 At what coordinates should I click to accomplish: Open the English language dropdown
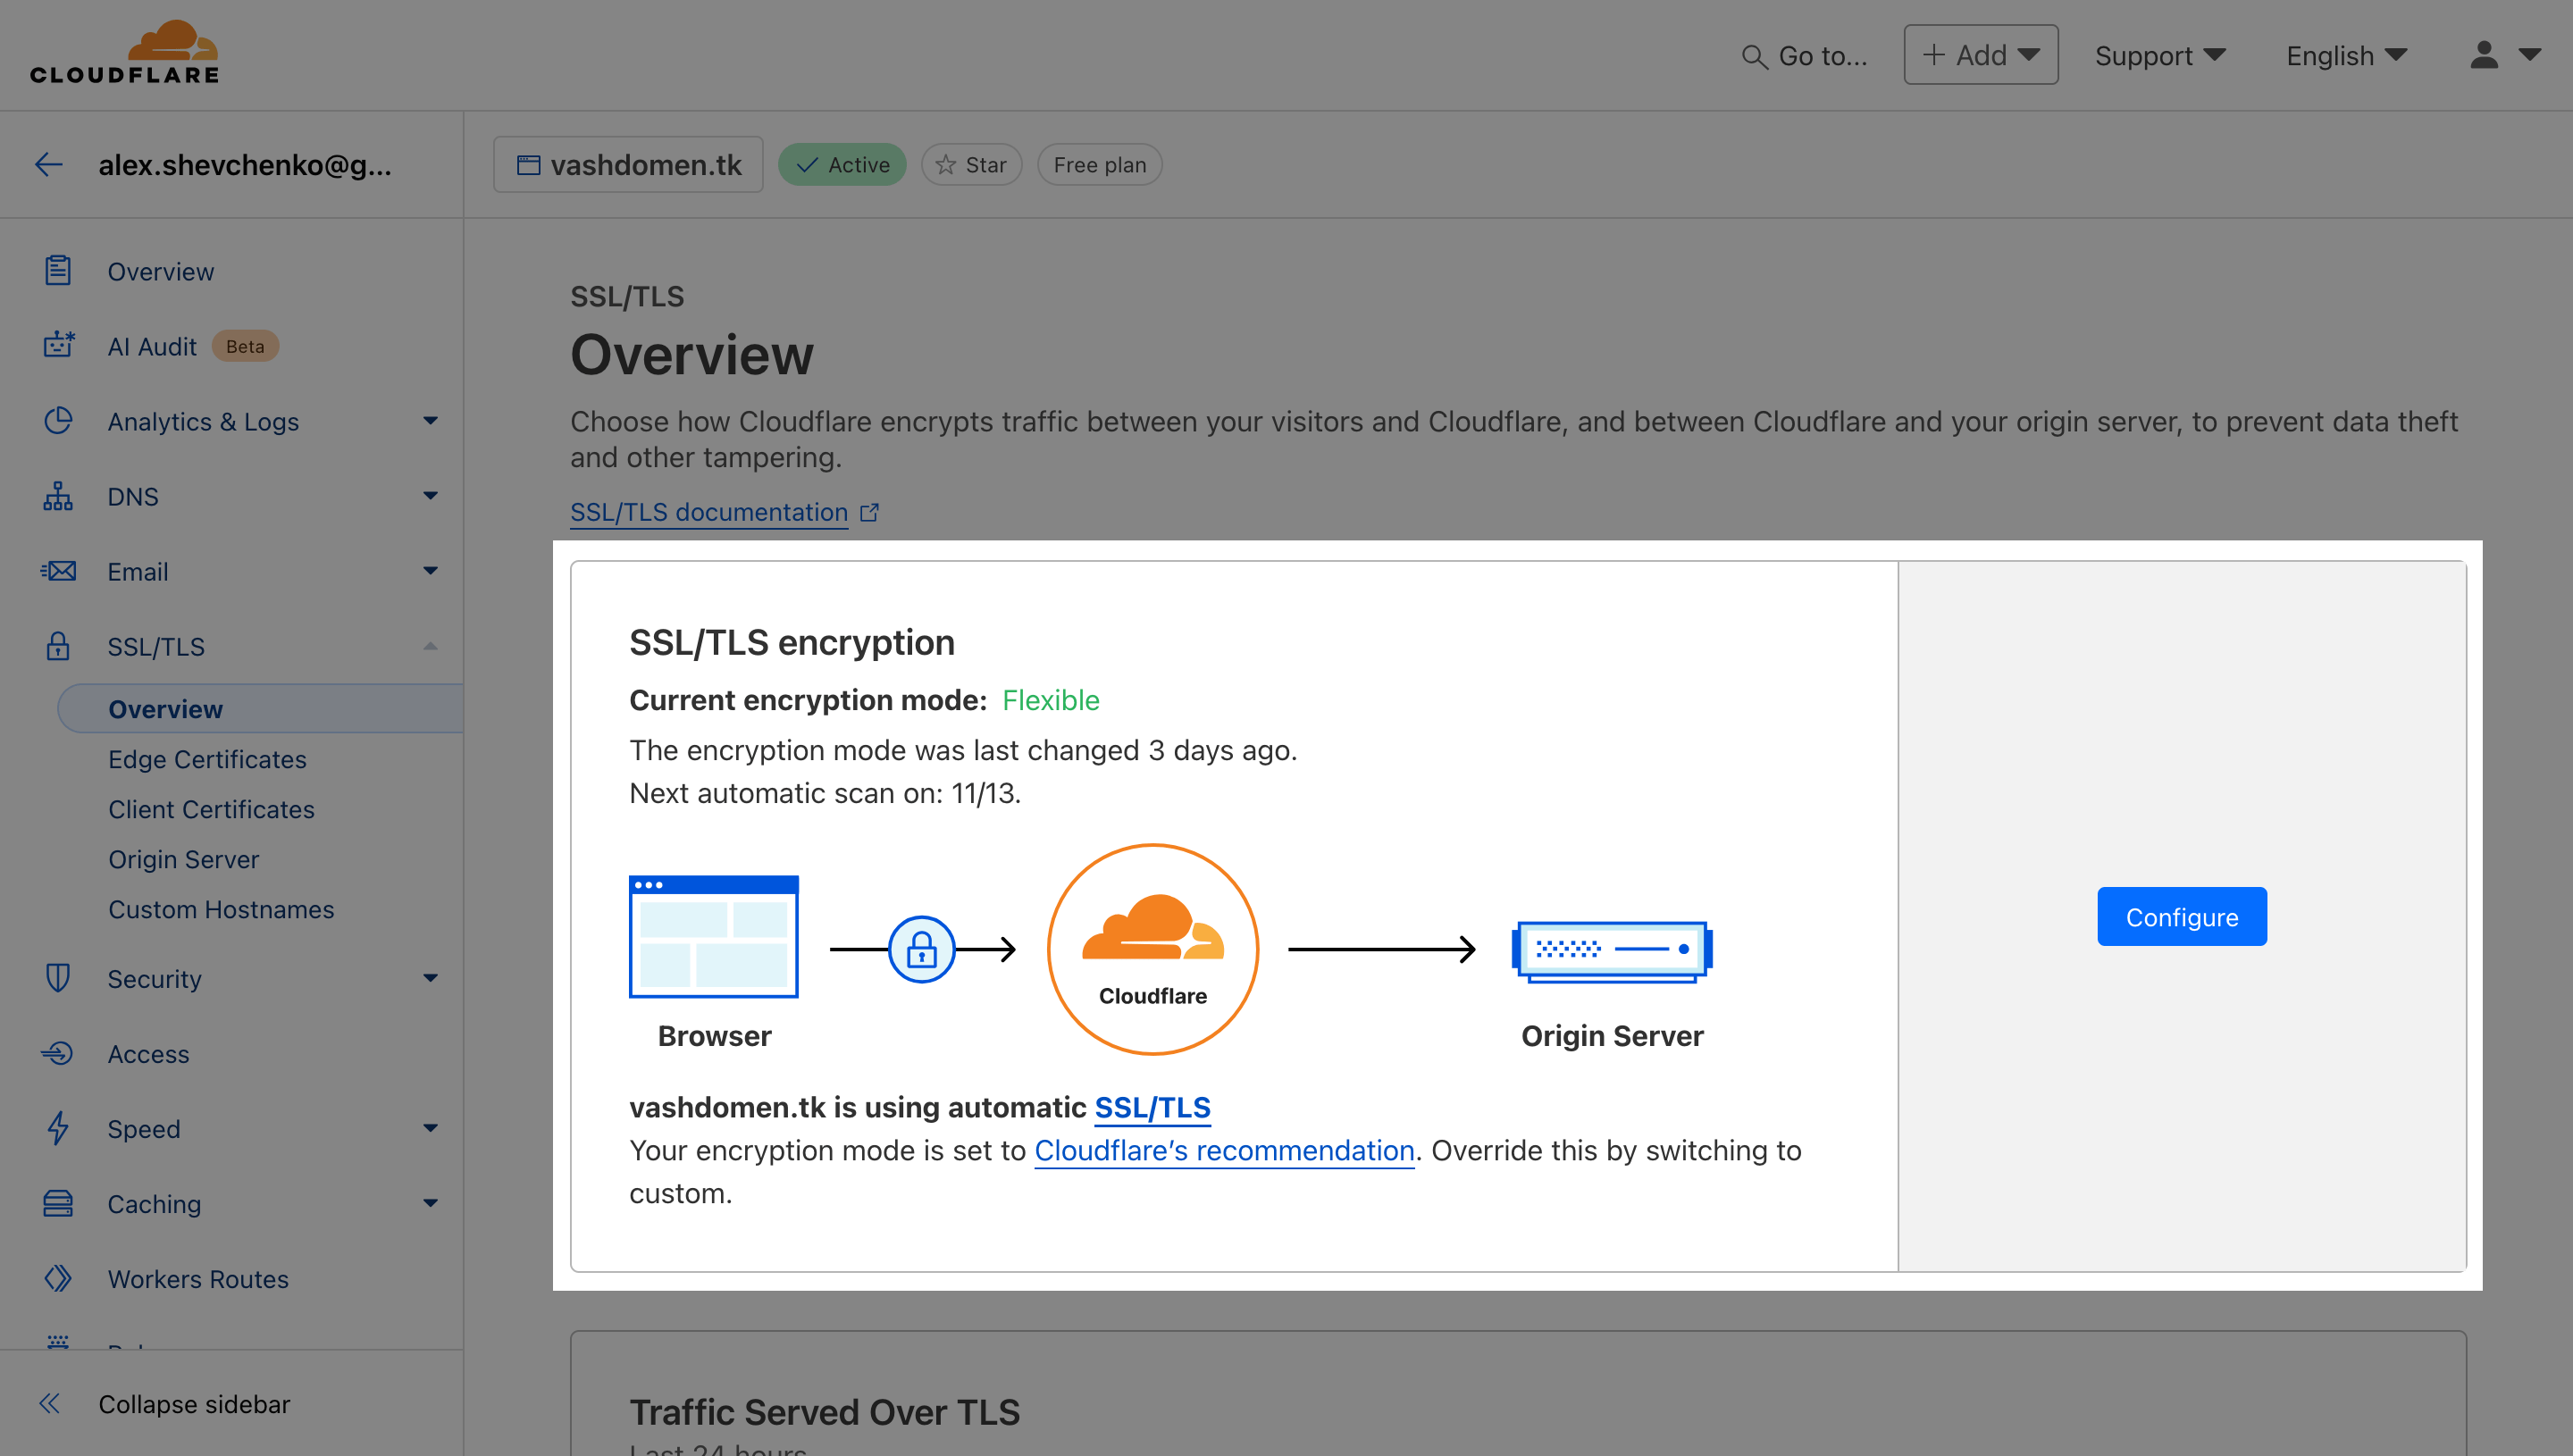pos(2346,55)
